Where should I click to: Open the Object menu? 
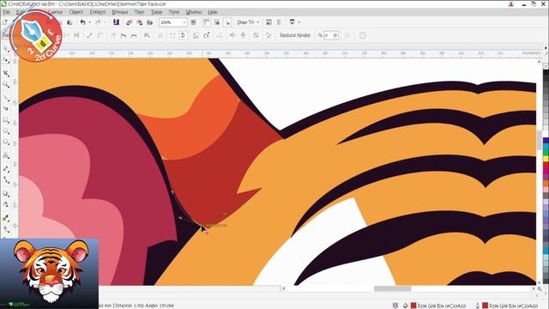tap(76, 12)
